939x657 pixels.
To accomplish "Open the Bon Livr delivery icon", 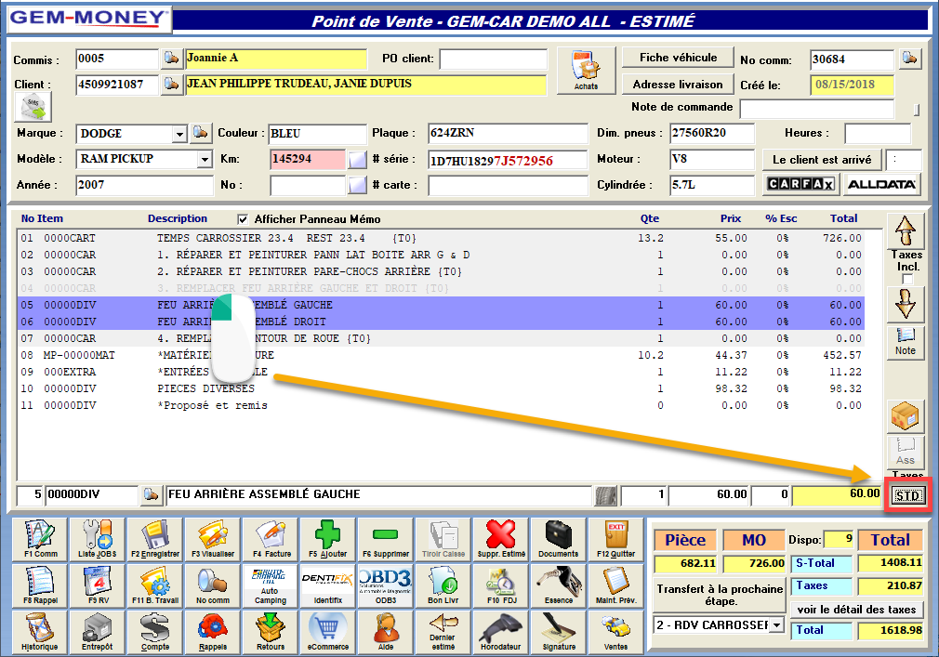I will [443, 585].
